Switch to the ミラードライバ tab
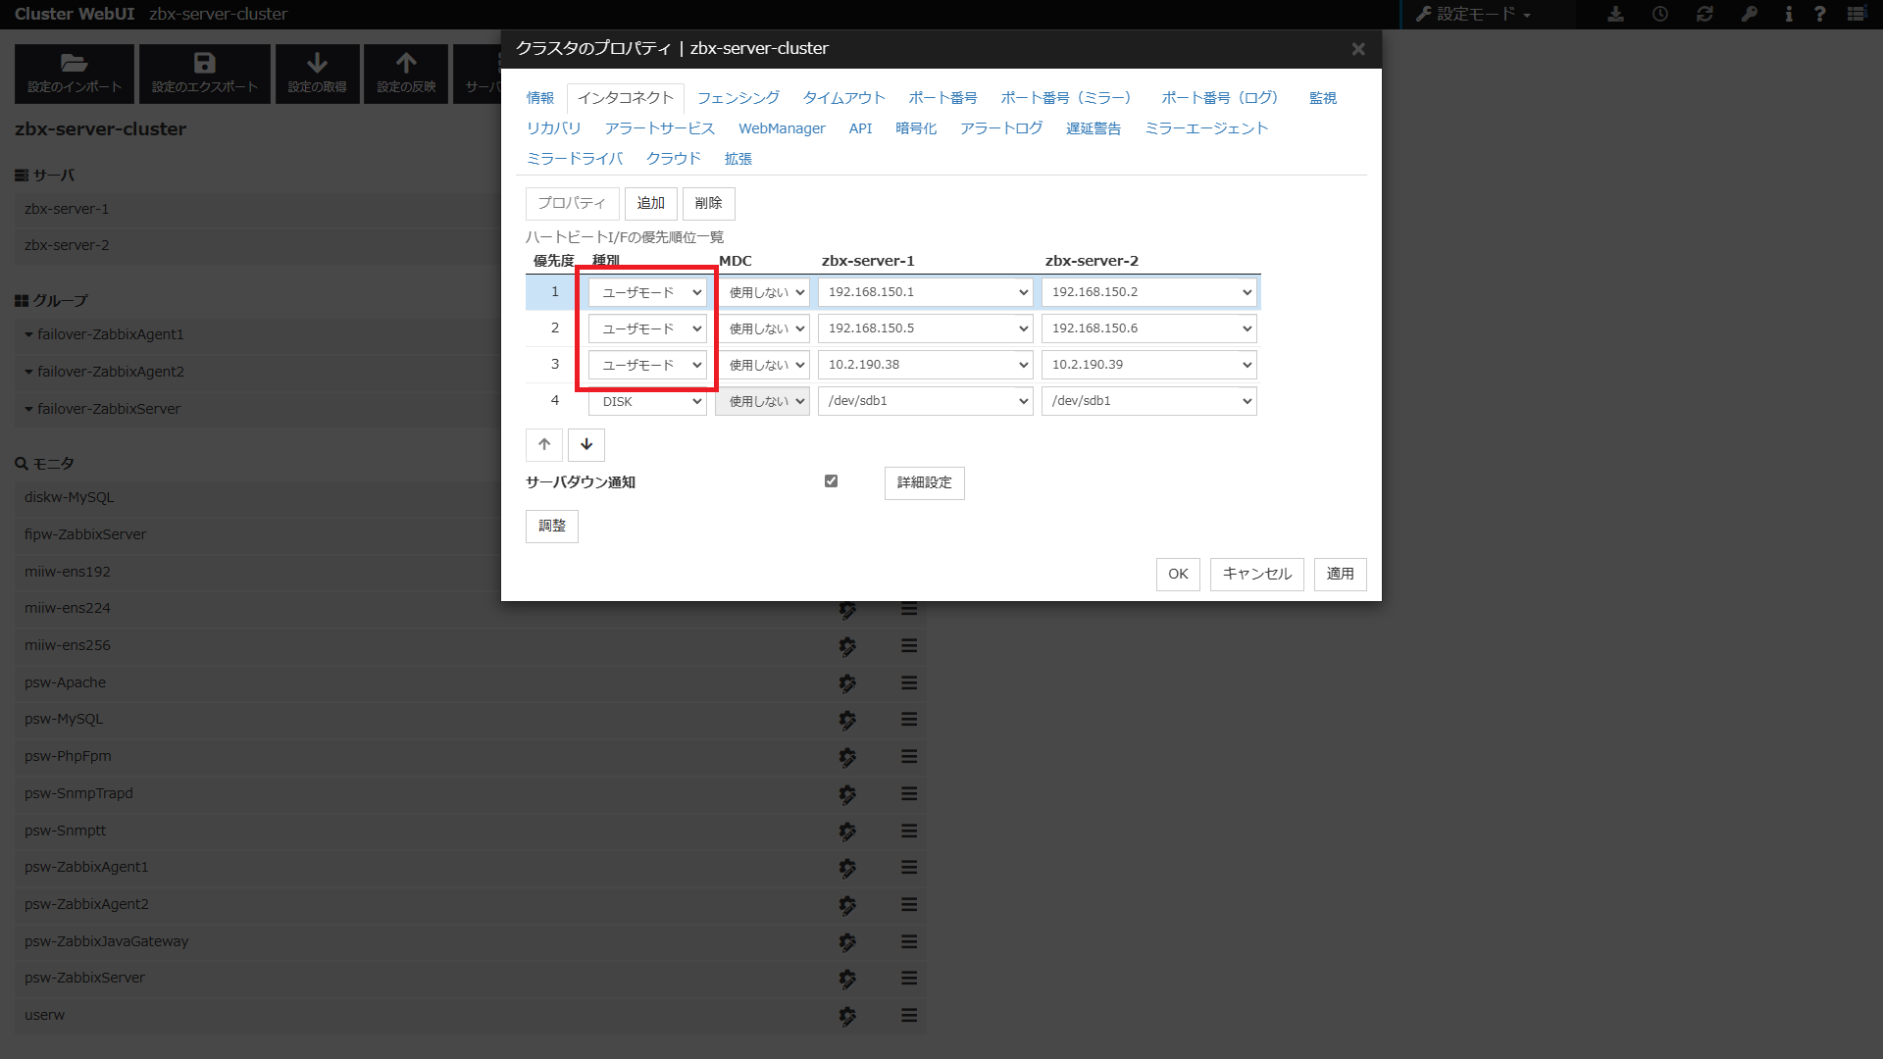This screenshot has width=1883, height=1059. [575, 159]
